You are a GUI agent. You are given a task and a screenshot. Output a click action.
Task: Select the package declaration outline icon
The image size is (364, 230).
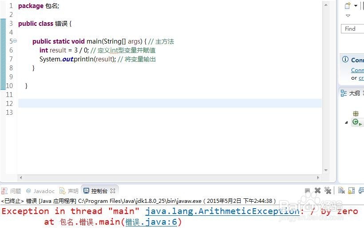(356, 114)
